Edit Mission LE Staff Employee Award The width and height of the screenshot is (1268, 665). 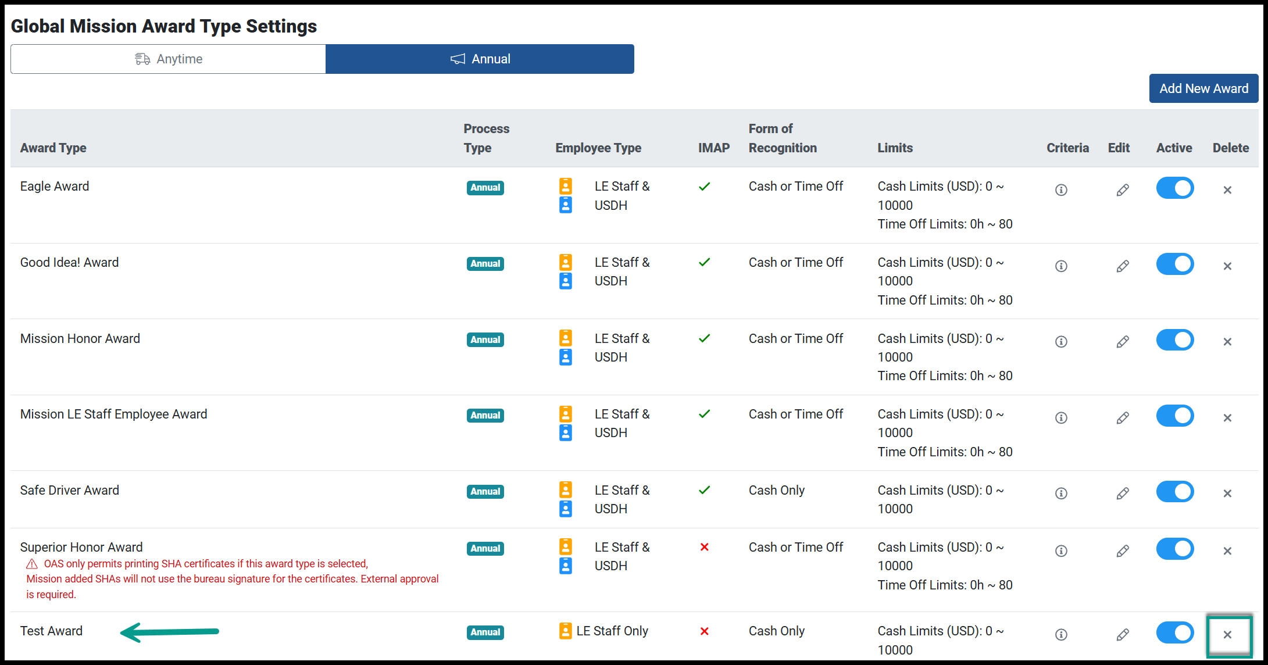(x=1123, y=418)
